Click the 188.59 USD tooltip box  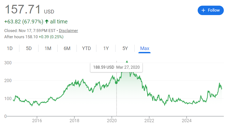click(x=116, y=67)
